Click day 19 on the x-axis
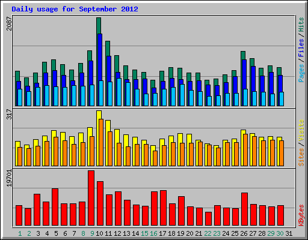This screenshot has width=308, height=240. [x=180, y=233]
